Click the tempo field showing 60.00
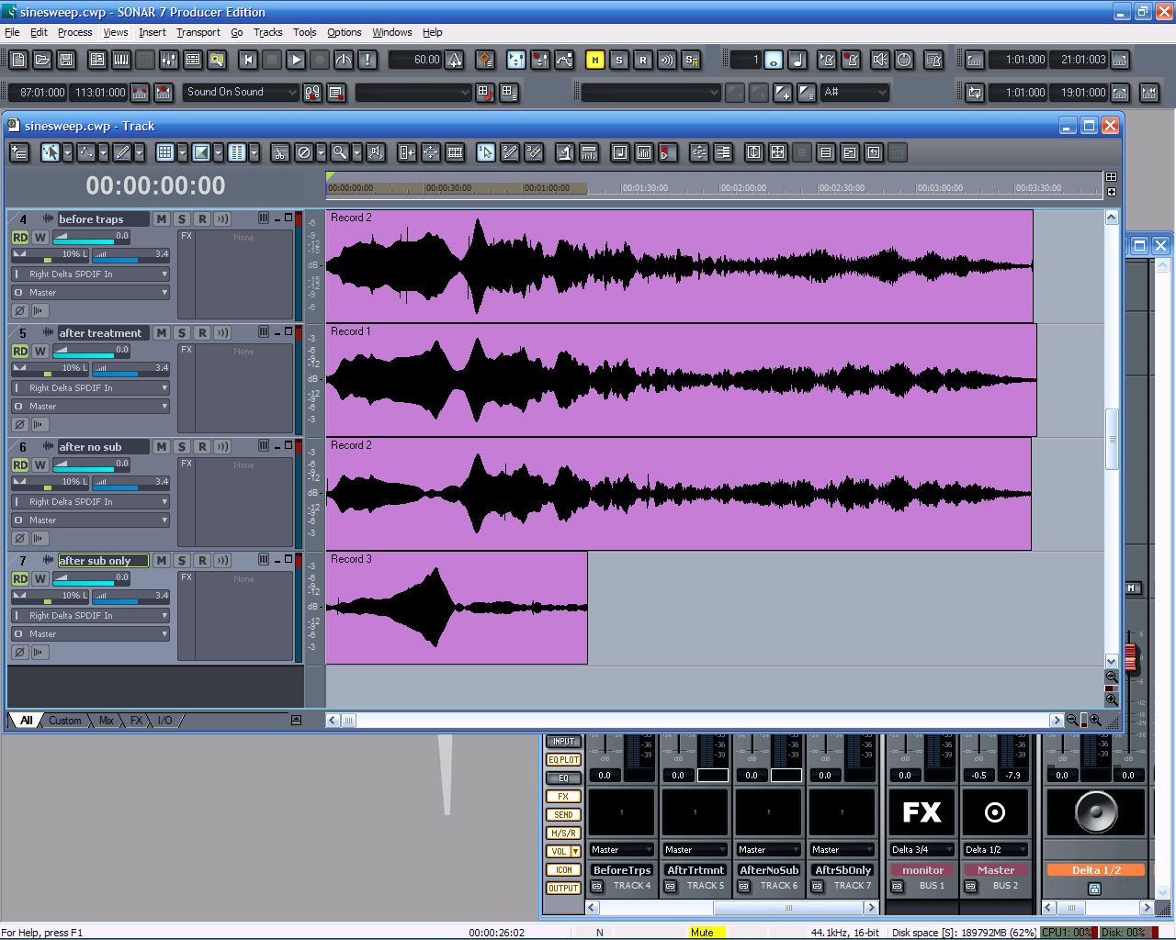 pyautogui.click(x=416, y=60)
